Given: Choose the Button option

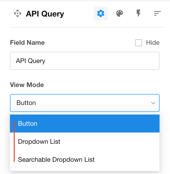Looking at the screenshot, I should [85, 123].
